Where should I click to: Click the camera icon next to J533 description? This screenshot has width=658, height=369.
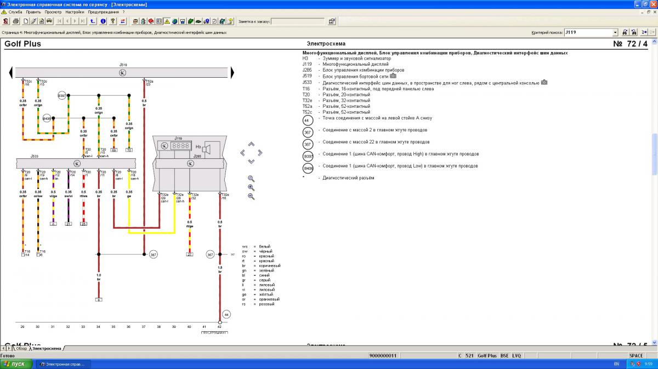(544, 83)
